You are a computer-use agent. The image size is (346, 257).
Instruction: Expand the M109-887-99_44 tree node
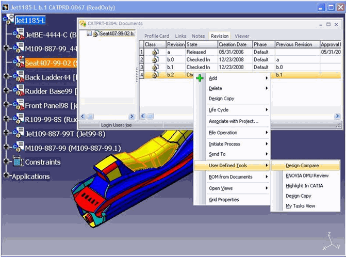tap(6, 48)
